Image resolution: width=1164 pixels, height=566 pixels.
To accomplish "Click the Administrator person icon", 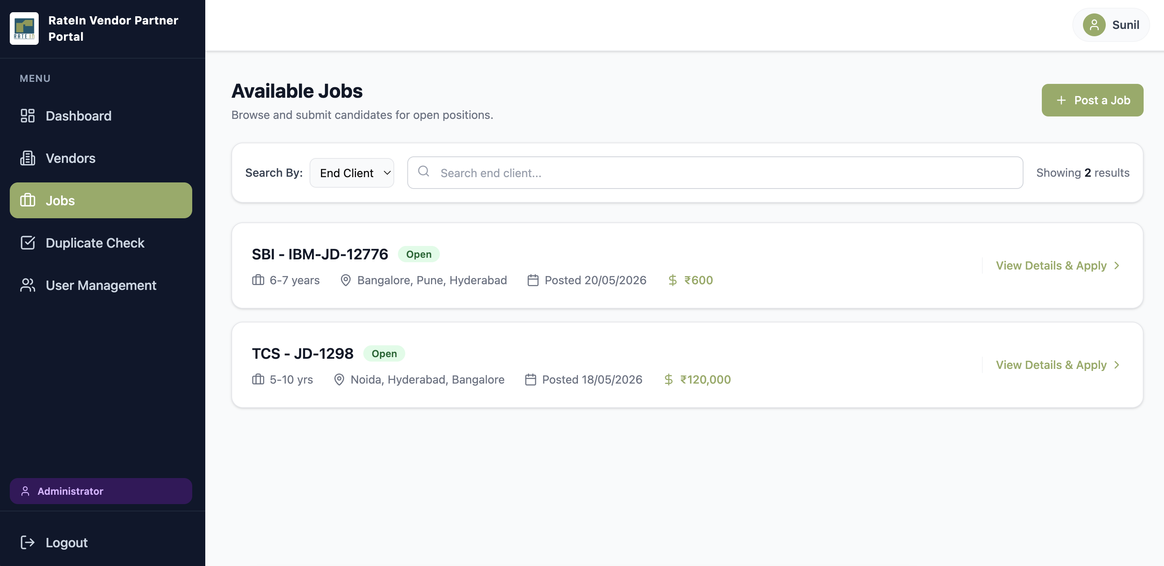I will coord(25,491).
